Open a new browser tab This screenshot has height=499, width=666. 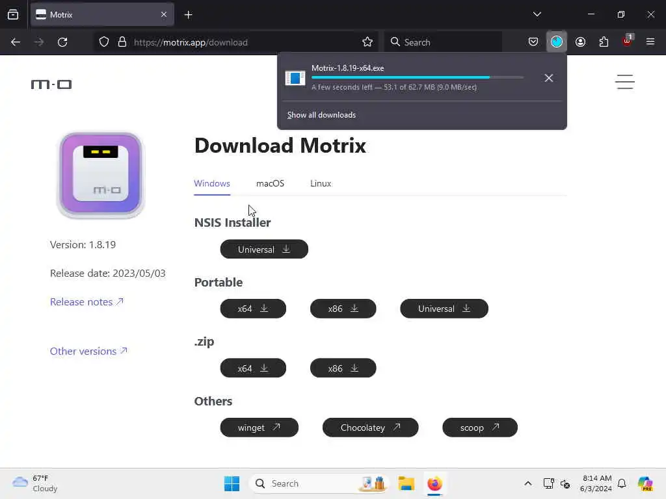(188, 15)
